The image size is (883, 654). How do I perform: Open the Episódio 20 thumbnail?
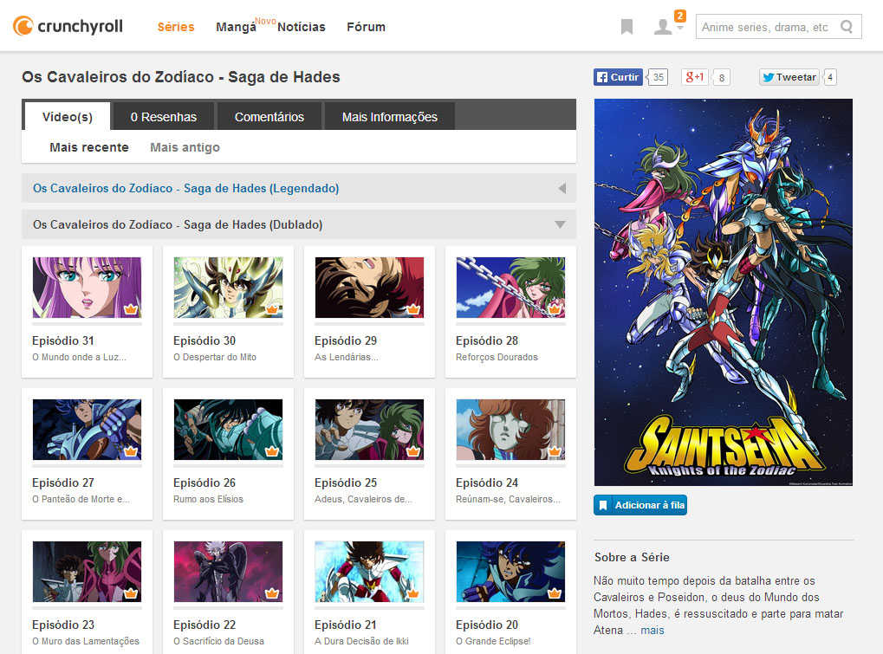tap(510, 571)
